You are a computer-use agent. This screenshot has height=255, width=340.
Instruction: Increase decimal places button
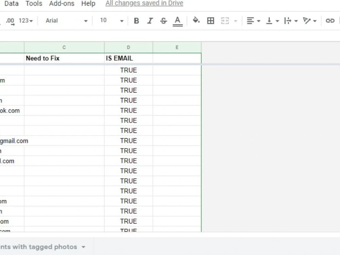coord(10,21)
